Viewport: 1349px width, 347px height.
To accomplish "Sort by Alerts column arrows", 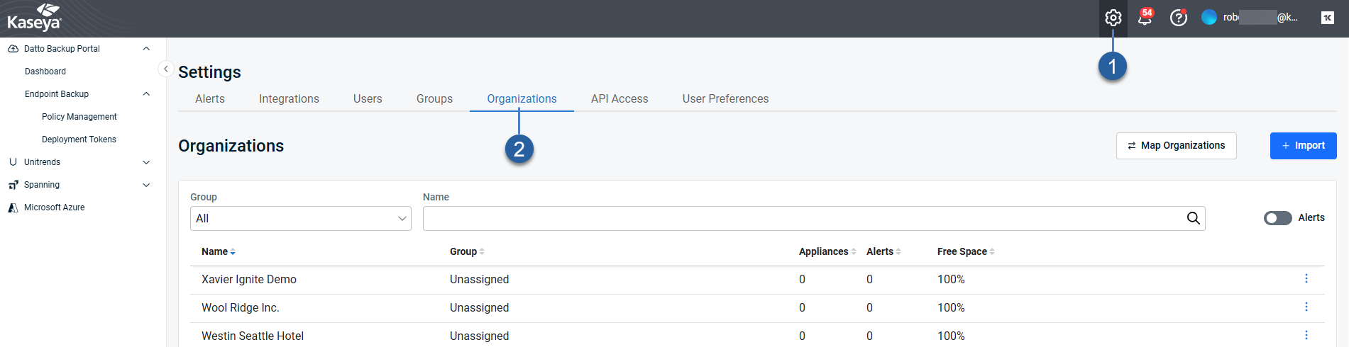I will [x=898, y=252].
